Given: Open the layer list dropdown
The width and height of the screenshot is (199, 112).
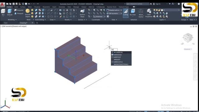Looking at the screenshot, I should (179, 10).
